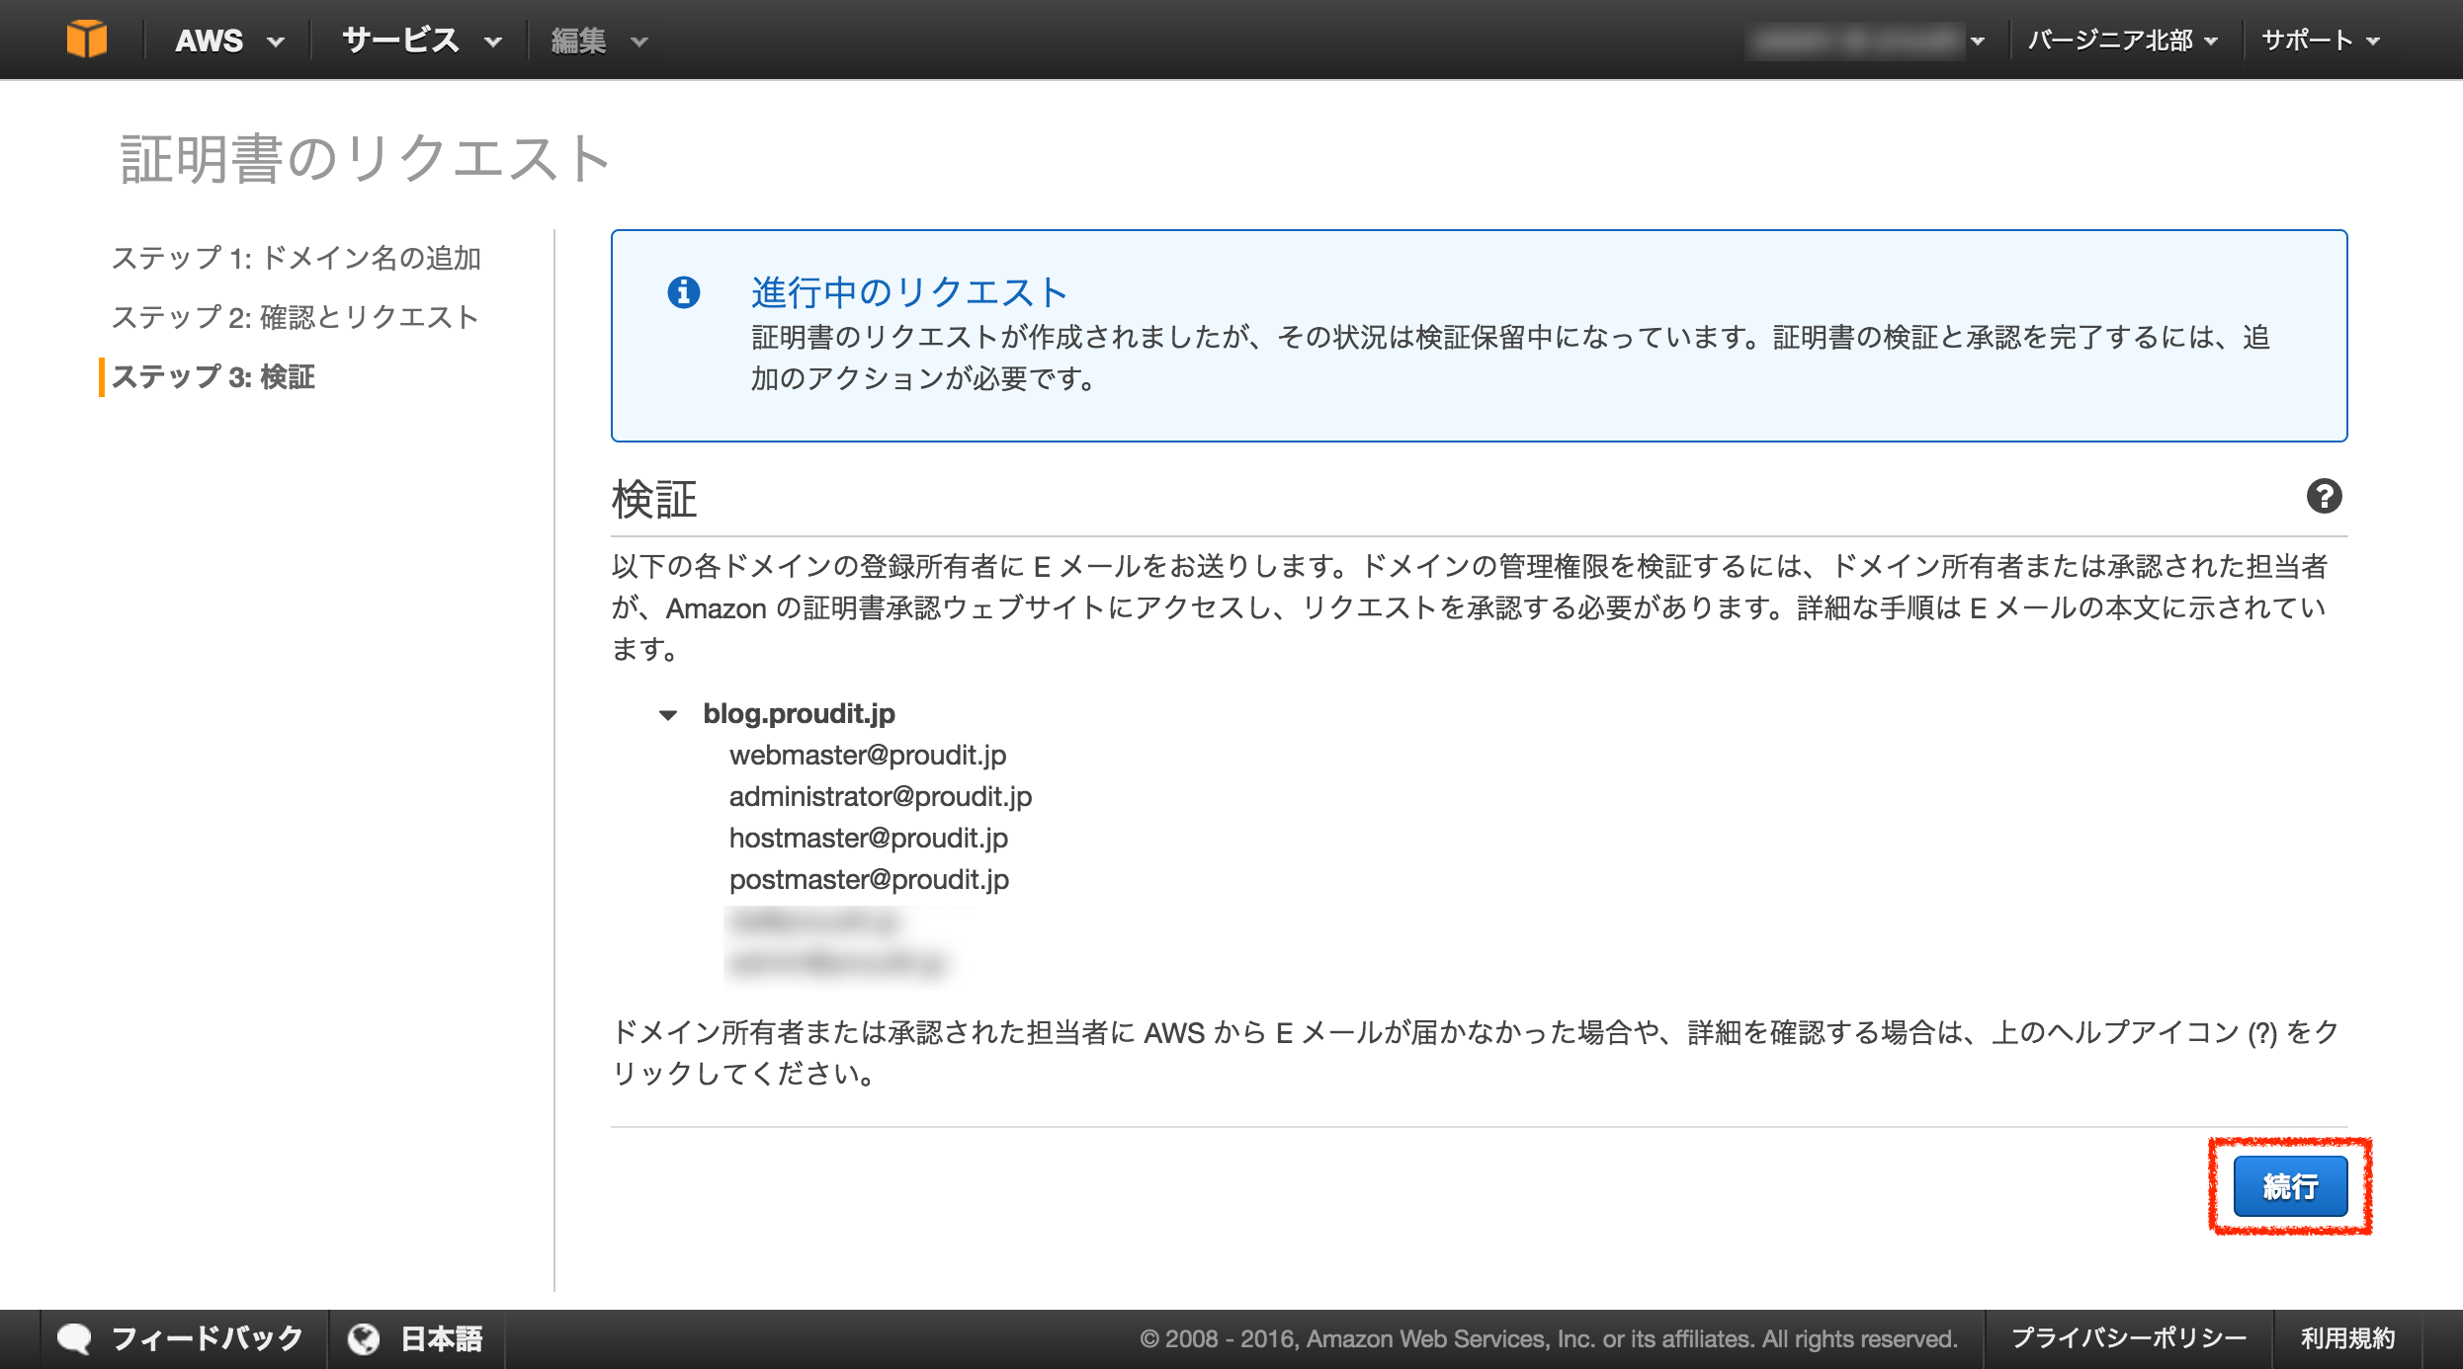The height and width of the screenshot is (1369, 2463).
Task: Click the AWS navigation bar home icon
Action: [88, 38]
